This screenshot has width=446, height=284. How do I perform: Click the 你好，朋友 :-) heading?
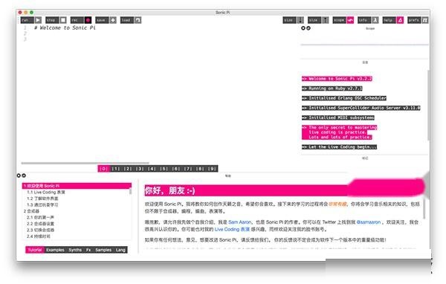[x=169, y=190]
